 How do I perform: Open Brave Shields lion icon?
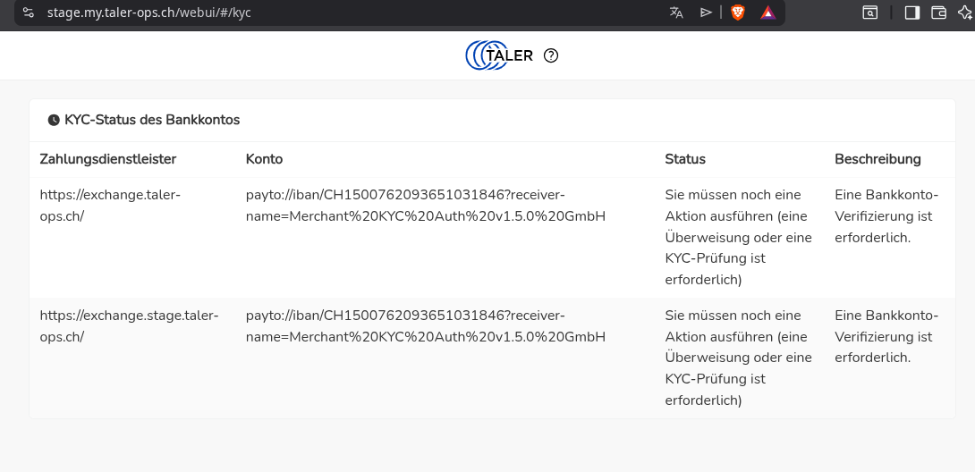pos(738,13)
